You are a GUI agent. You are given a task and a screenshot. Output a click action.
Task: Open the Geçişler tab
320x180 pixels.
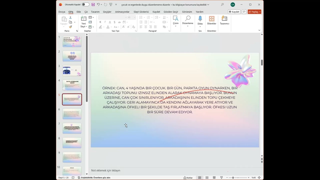tap(107, 12)
